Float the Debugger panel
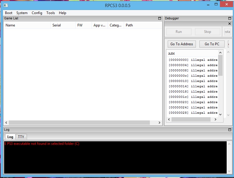Viewport: 234px width, 178px height. [230, 18]
